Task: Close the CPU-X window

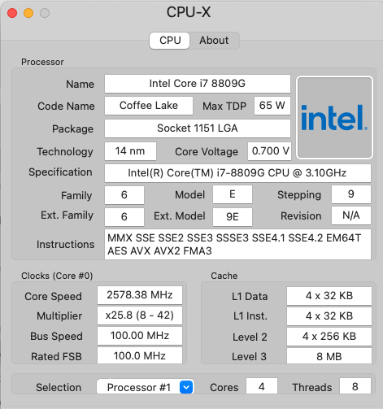Action: (x=12, y=13)
